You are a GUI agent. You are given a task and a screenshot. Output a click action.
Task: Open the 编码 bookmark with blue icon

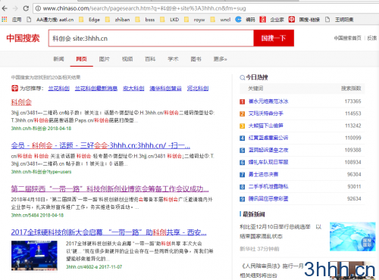pos(245,20)
